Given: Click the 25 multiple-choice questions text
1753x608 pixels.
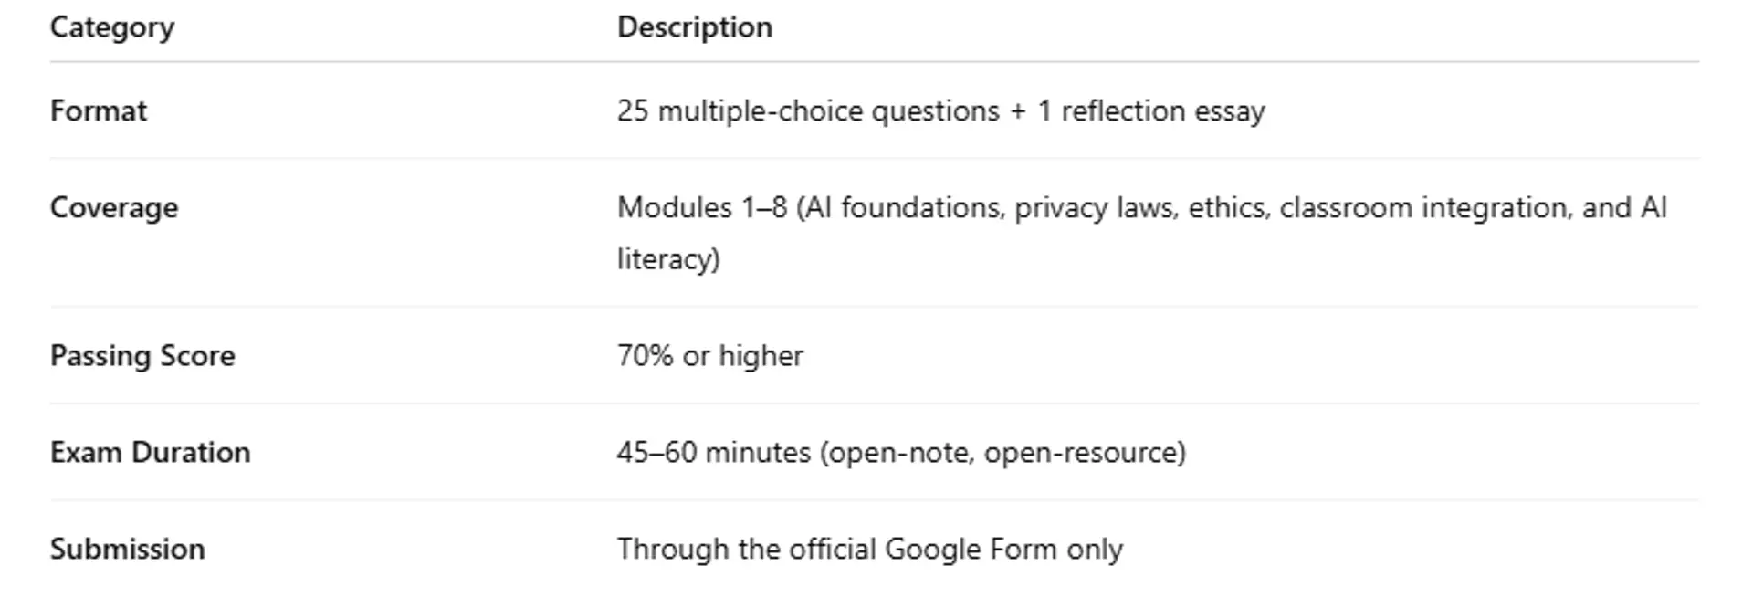Looking at the screenshot, I should click(808, 110).
